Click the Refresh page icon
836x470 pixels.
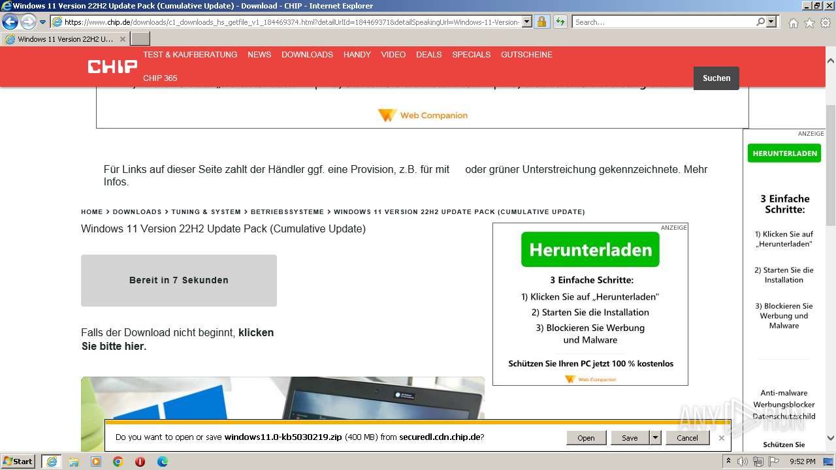(560, 22)
